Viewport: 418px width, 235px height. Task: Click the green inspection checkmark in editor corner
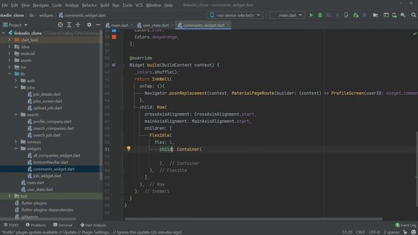point(415,33)
